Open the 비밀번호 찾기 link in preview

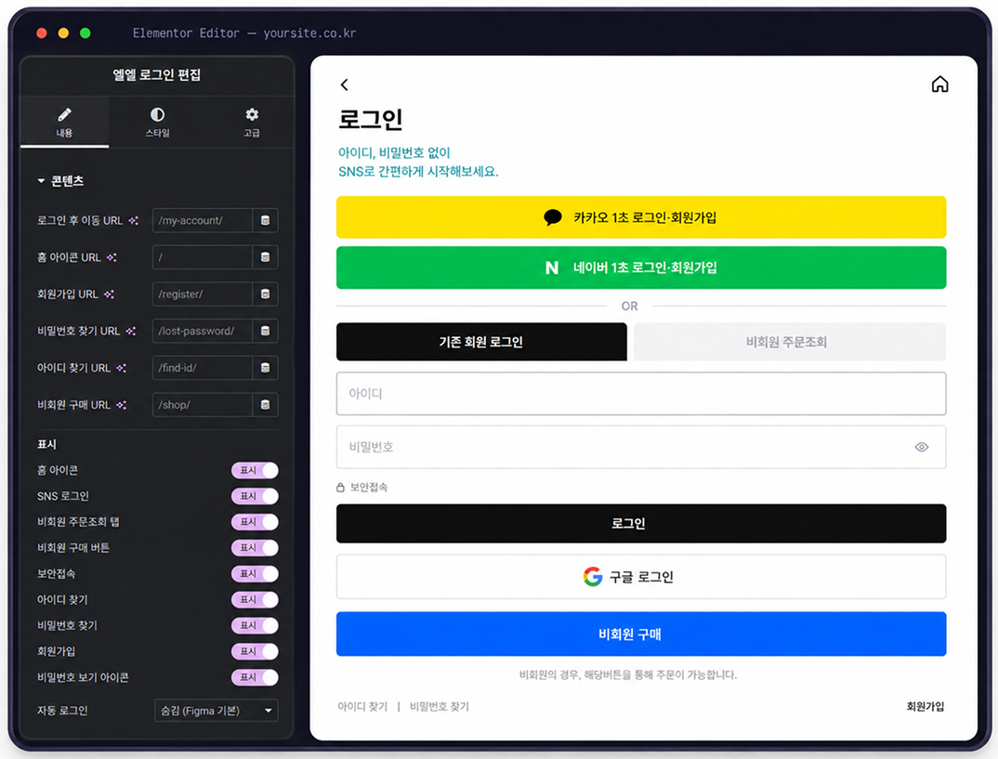pos(440,707)
